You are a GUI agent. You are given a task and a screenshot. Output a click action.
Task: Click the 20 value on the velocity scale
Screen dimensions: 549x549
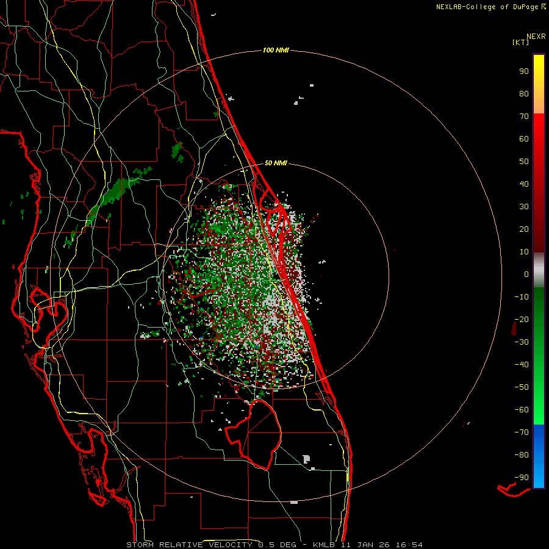pos(524,229)
